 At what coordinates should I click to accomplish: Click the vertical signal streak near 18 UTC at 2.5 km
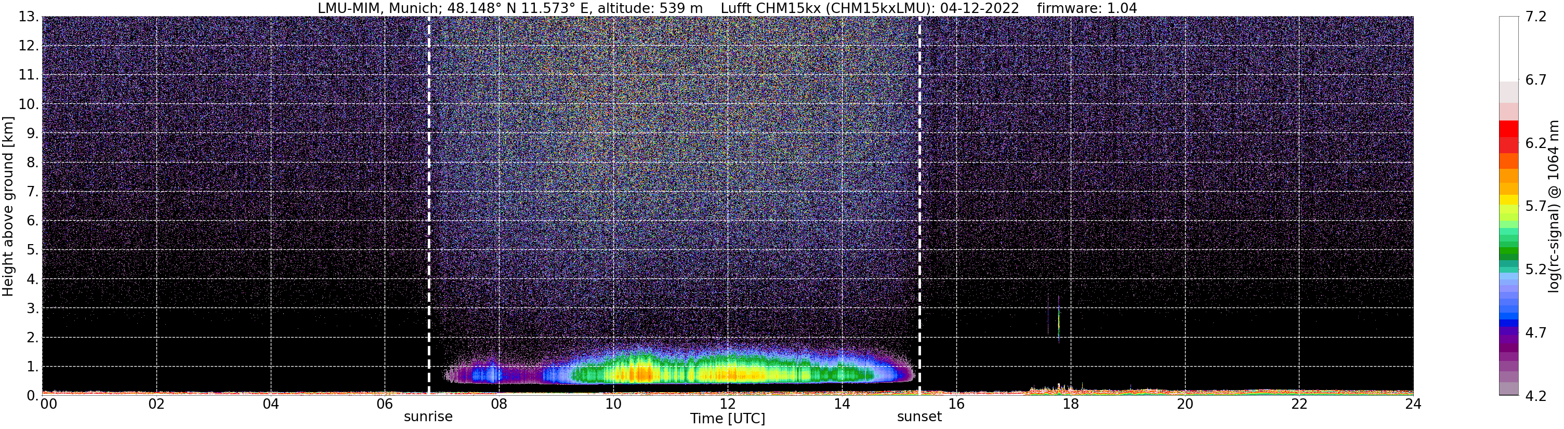pos(1058,320)
